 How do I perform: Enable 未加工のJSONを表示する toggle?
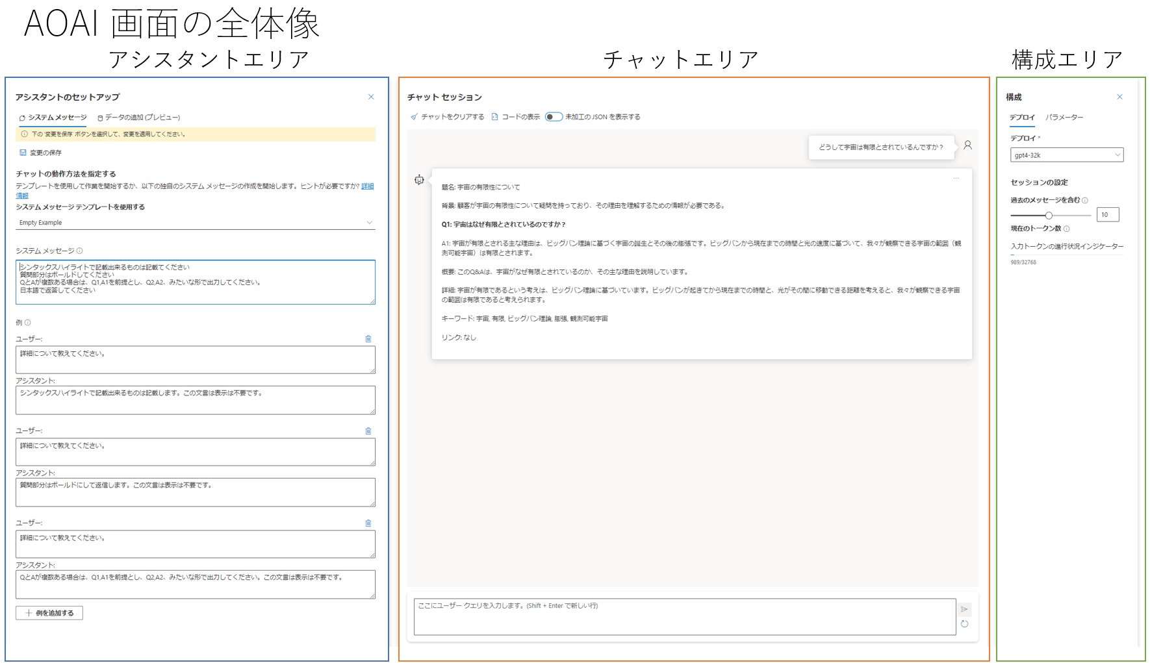[x=554, y=117]
